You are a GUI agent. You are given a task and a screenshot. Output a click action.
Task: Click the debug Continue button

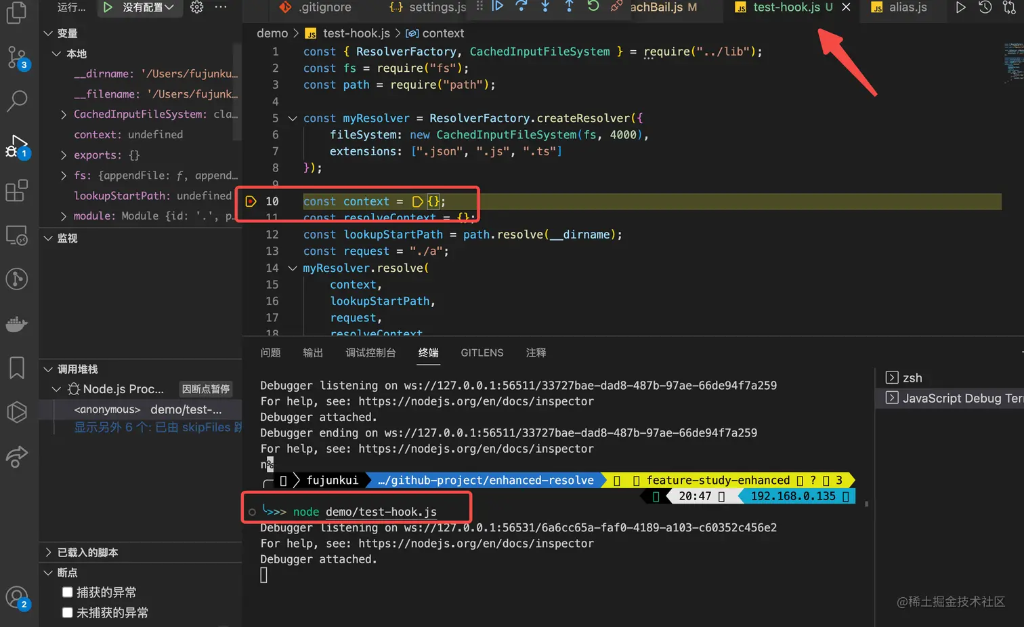point(498,7)
